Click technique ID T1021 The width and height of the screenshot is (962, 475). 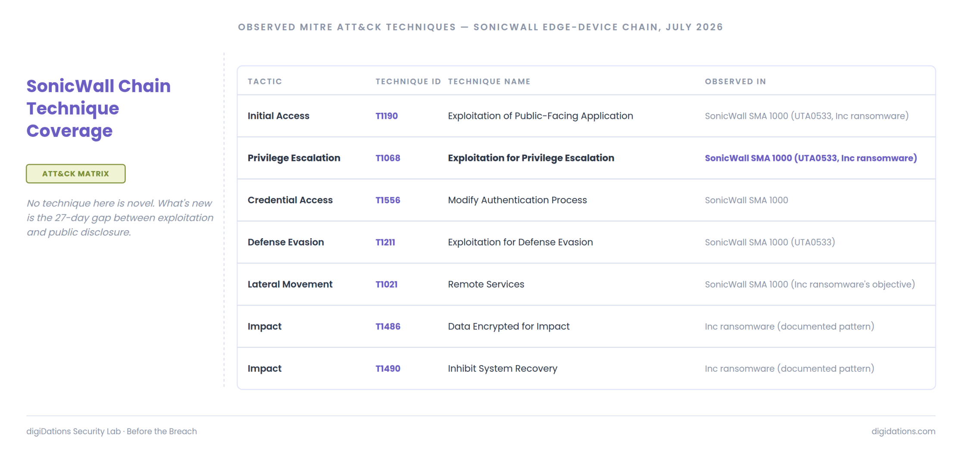click(387, 284)
